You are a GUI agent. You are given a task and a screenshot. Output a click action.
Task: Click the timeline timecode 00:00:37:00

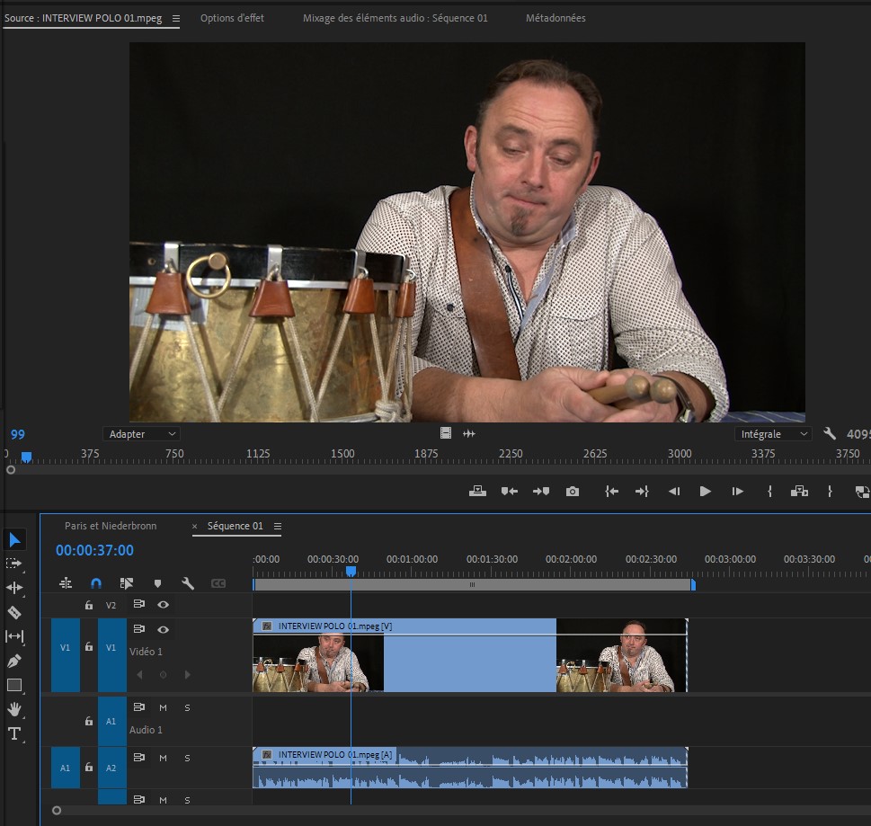[x=94, y=550]
